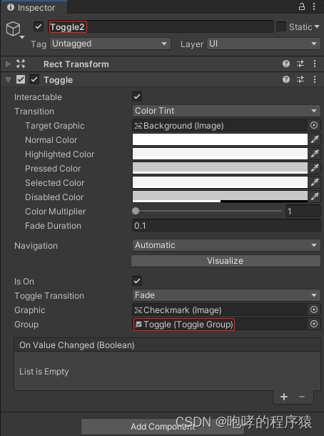324x436 pixels.
Task: Open the Inspector panel more-options menu
Action: tap(314, 6)
